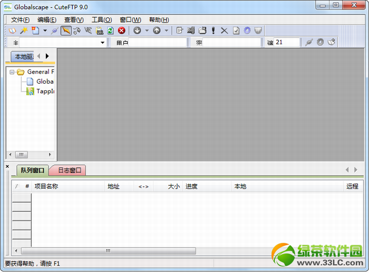369x273 pixels.
Task: Expand the New dropdown arrow
Action: 45,31
